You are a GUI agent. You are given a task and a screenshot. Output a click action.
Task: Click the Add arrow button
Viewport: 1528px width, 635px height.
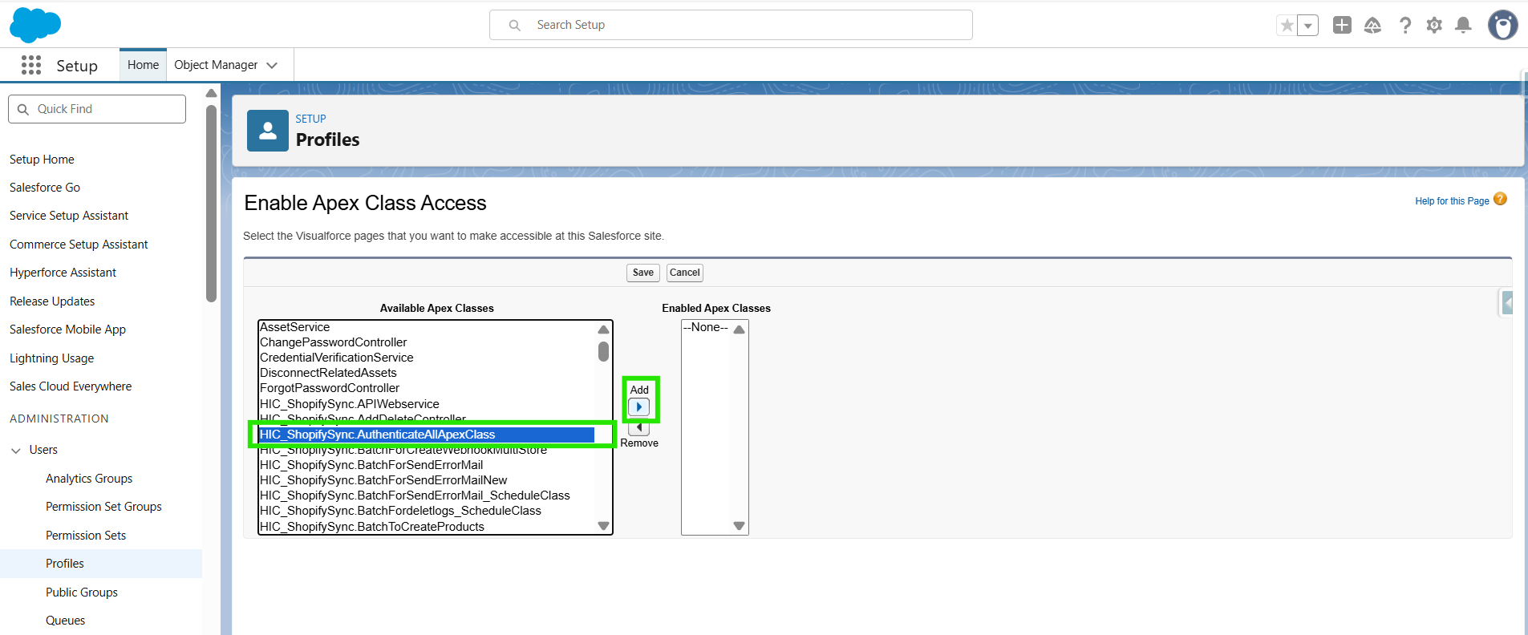pyautogui.click(x=639, y=406)
